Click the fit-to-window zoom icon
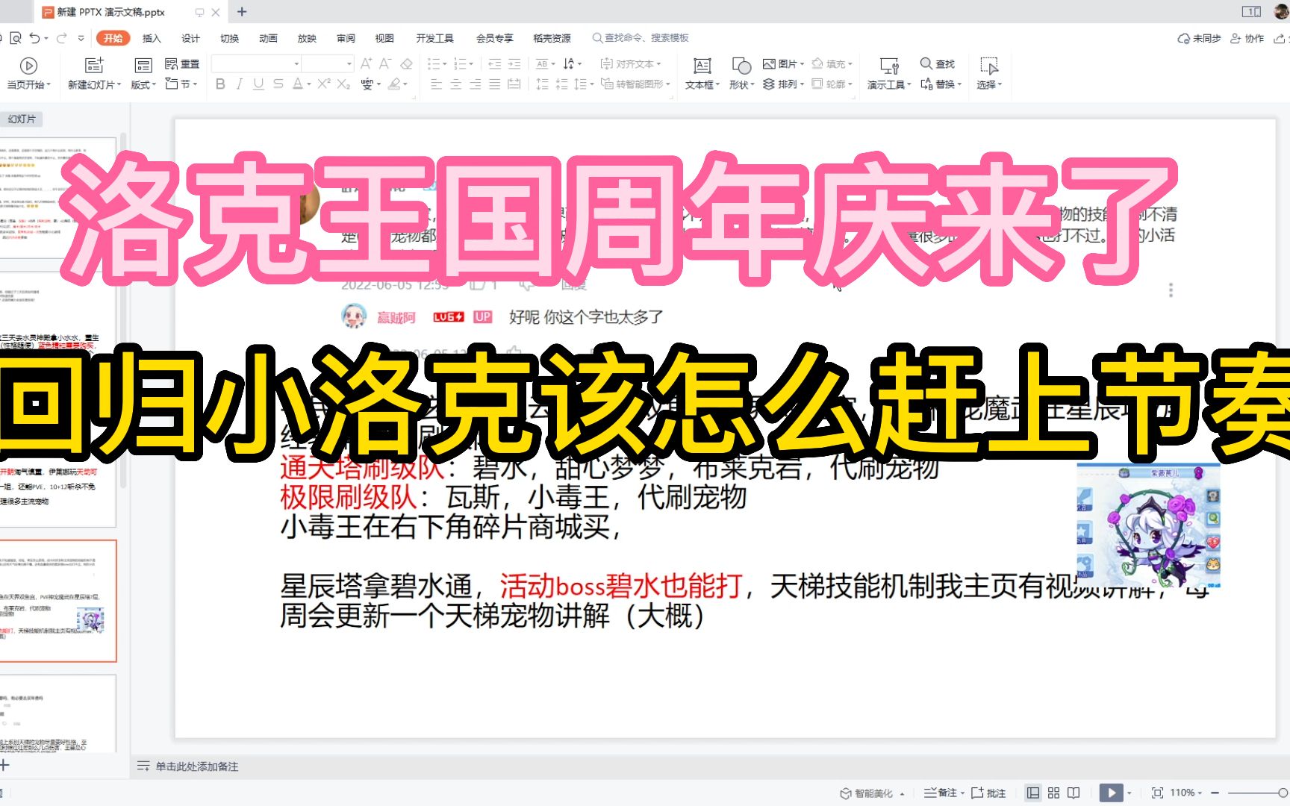Viewport: 1290px width, 806px height. [x=1157, y=793]
